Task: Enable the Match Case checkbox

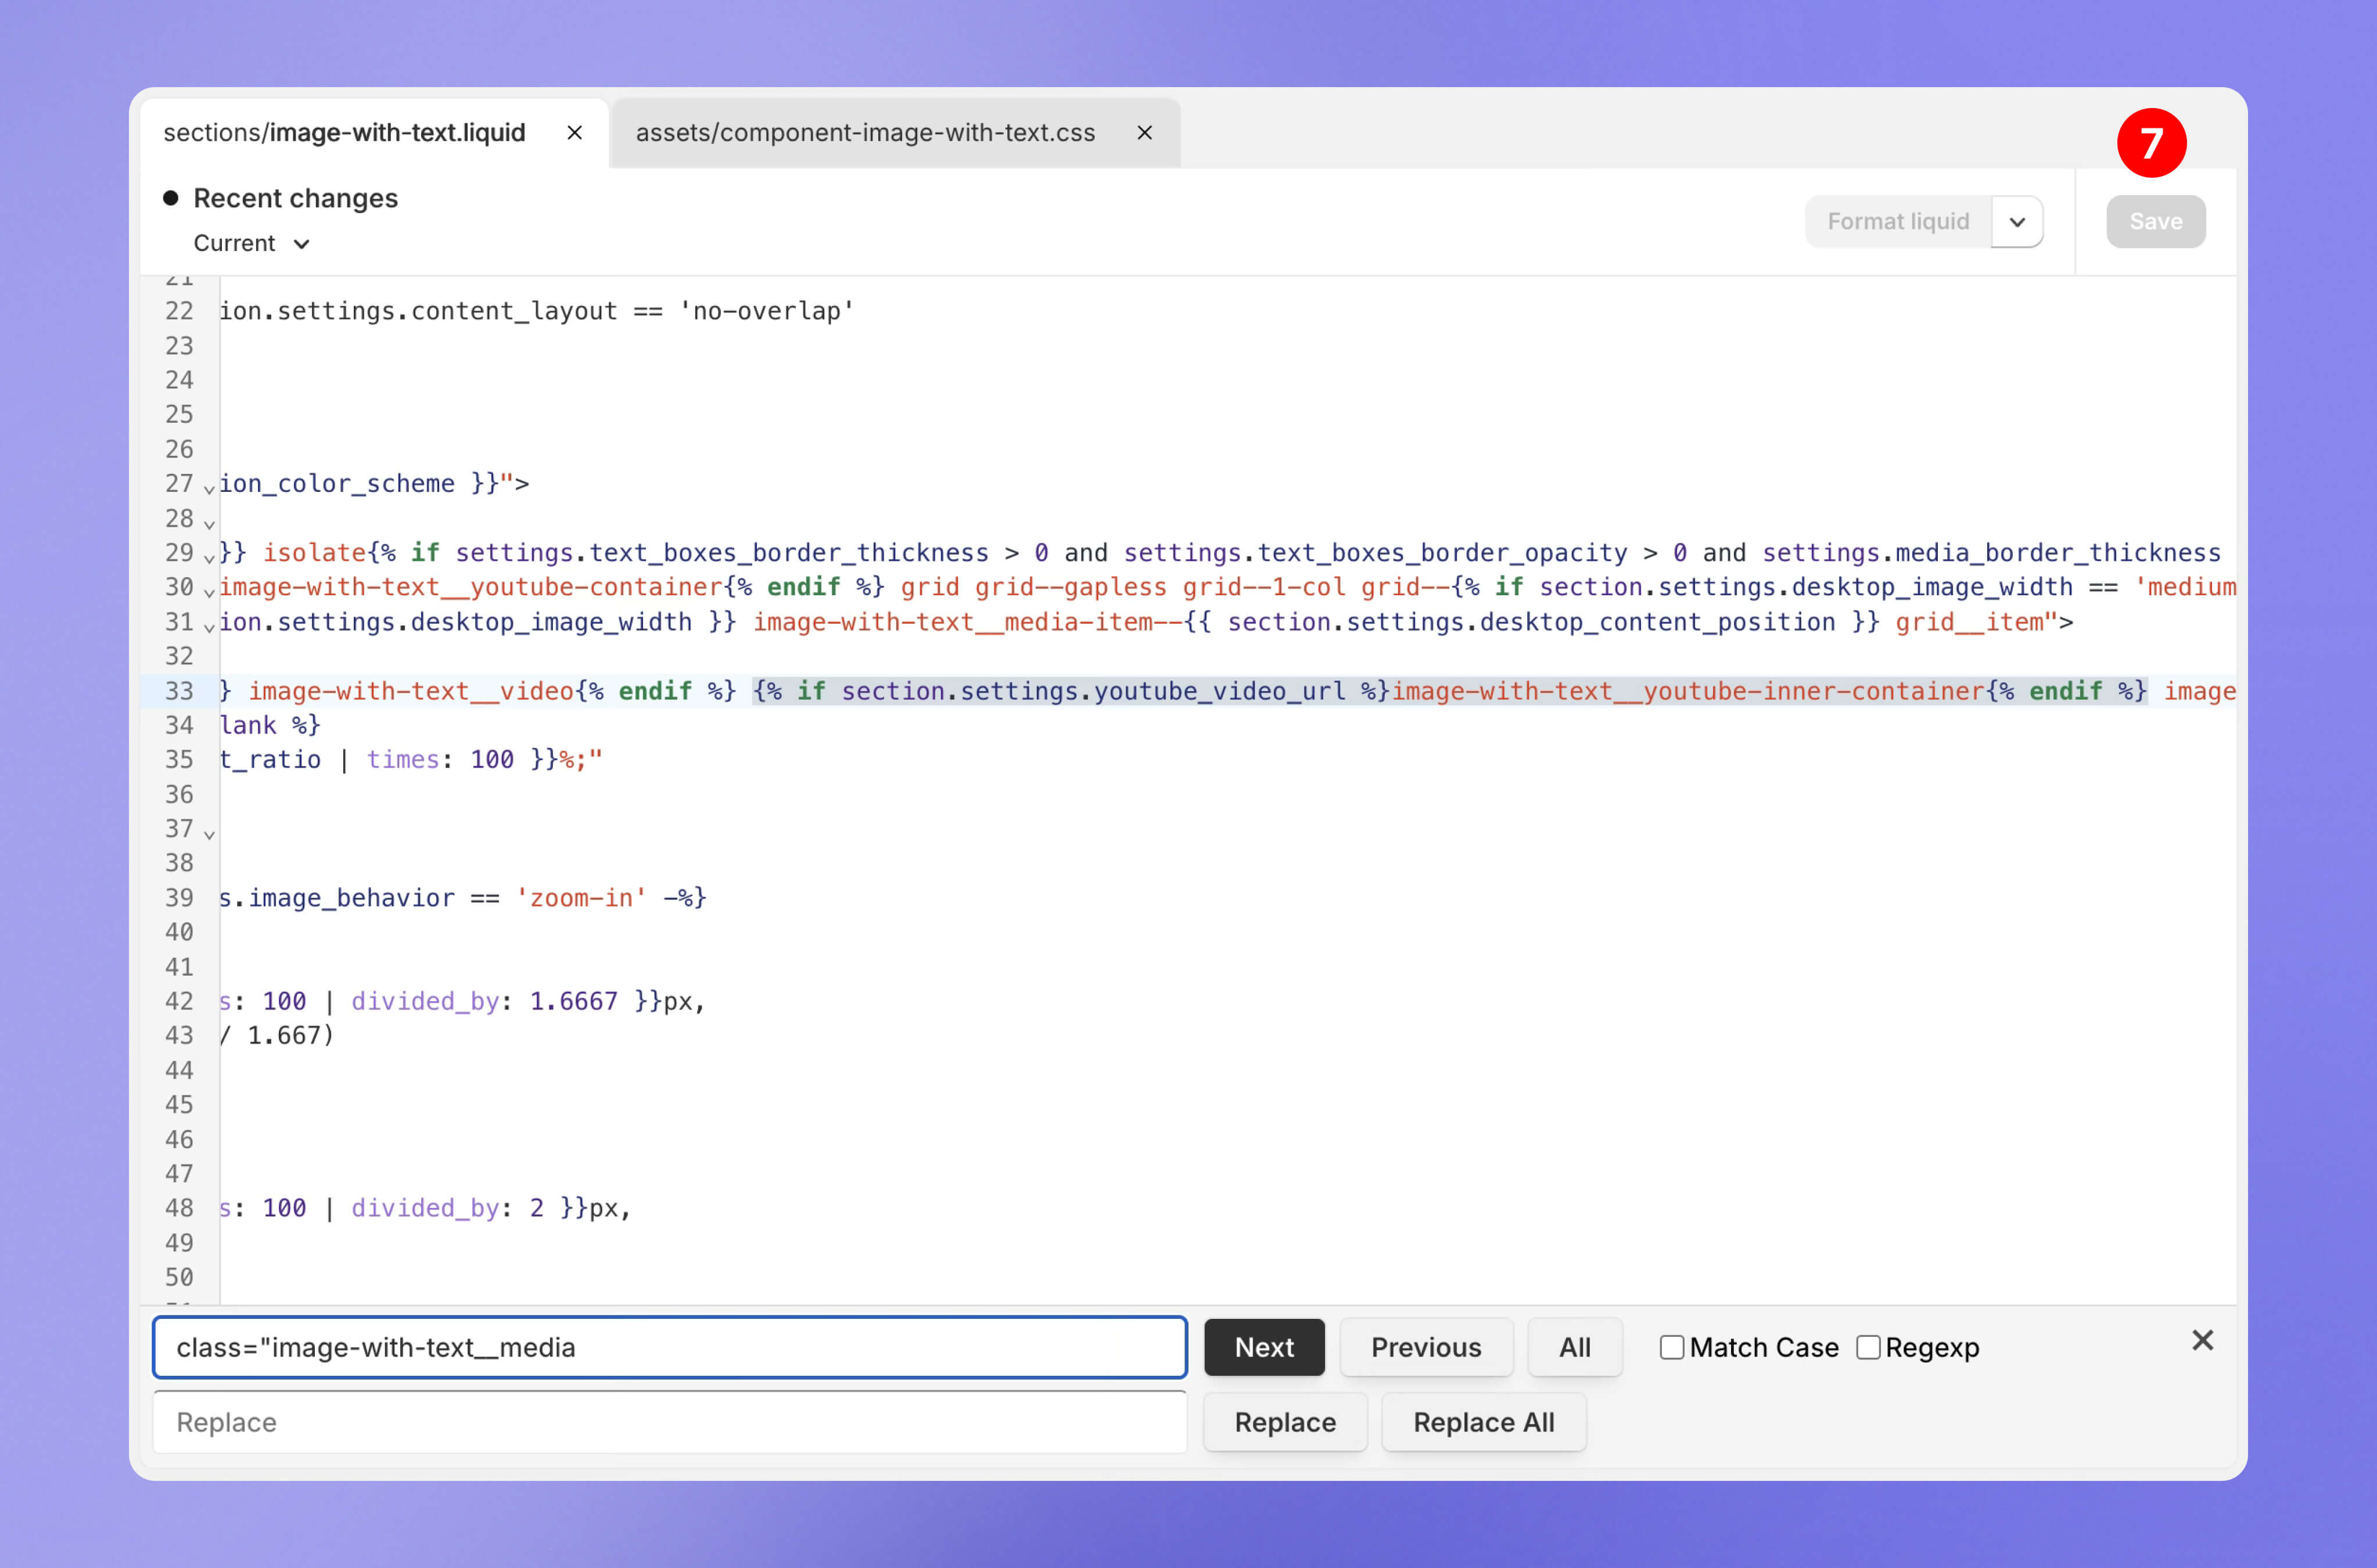Action: pyautogui.click(x=1671, y=1347)
